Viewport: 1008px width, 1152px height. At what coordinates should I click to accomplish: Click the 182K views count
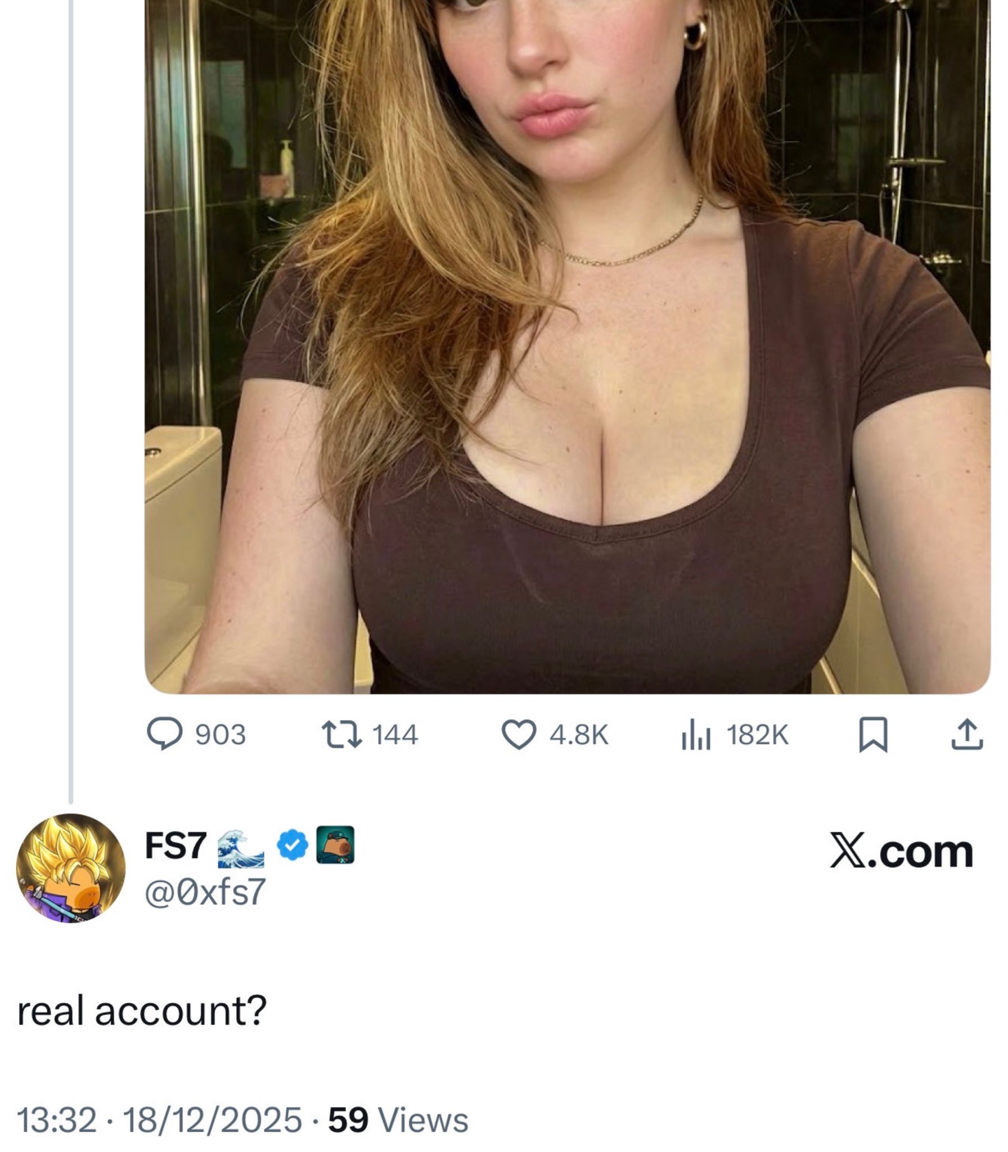[x=758, y=735]
